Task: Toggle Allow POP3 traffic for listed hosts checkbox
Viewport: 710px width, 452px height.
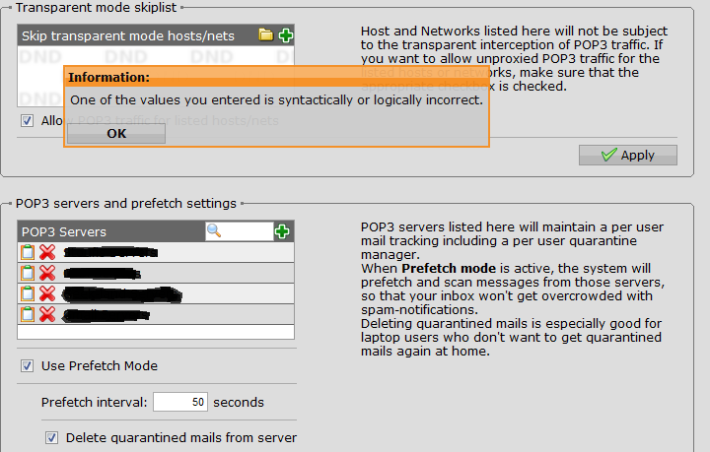Action: 28,121
